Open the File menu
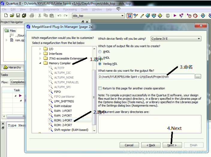Viewport: 211px width, 157px height. (4, 9)
